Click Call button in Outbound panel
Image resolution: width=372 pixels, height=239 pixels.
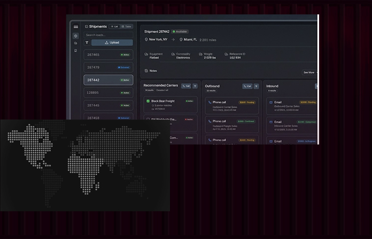coord(247,86)
